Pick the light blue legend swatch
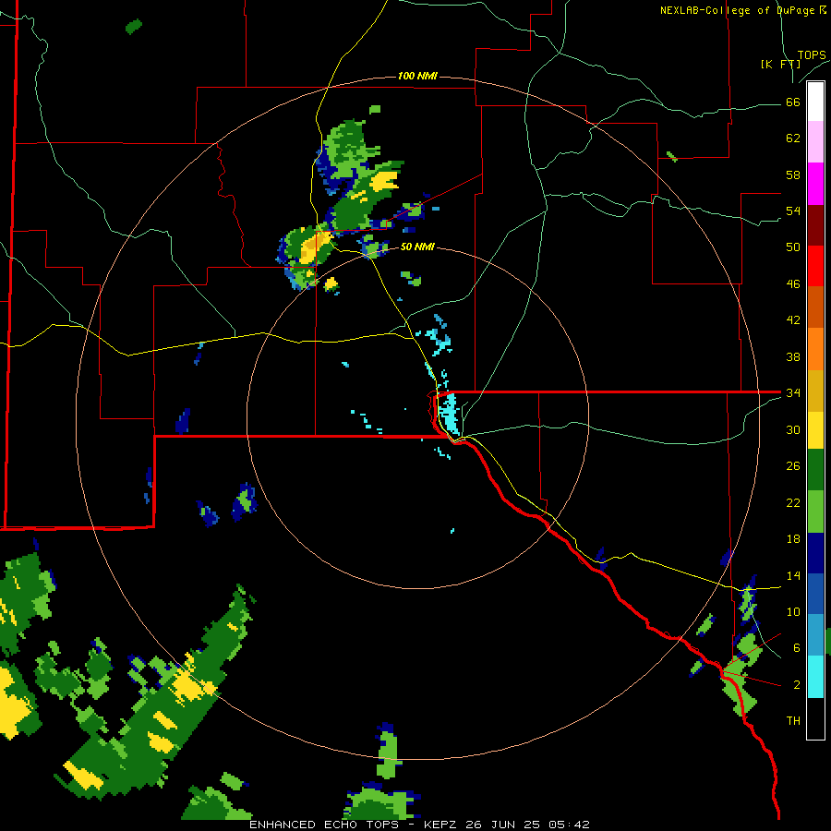The image size is (831, 831). (x=815, y=635)
